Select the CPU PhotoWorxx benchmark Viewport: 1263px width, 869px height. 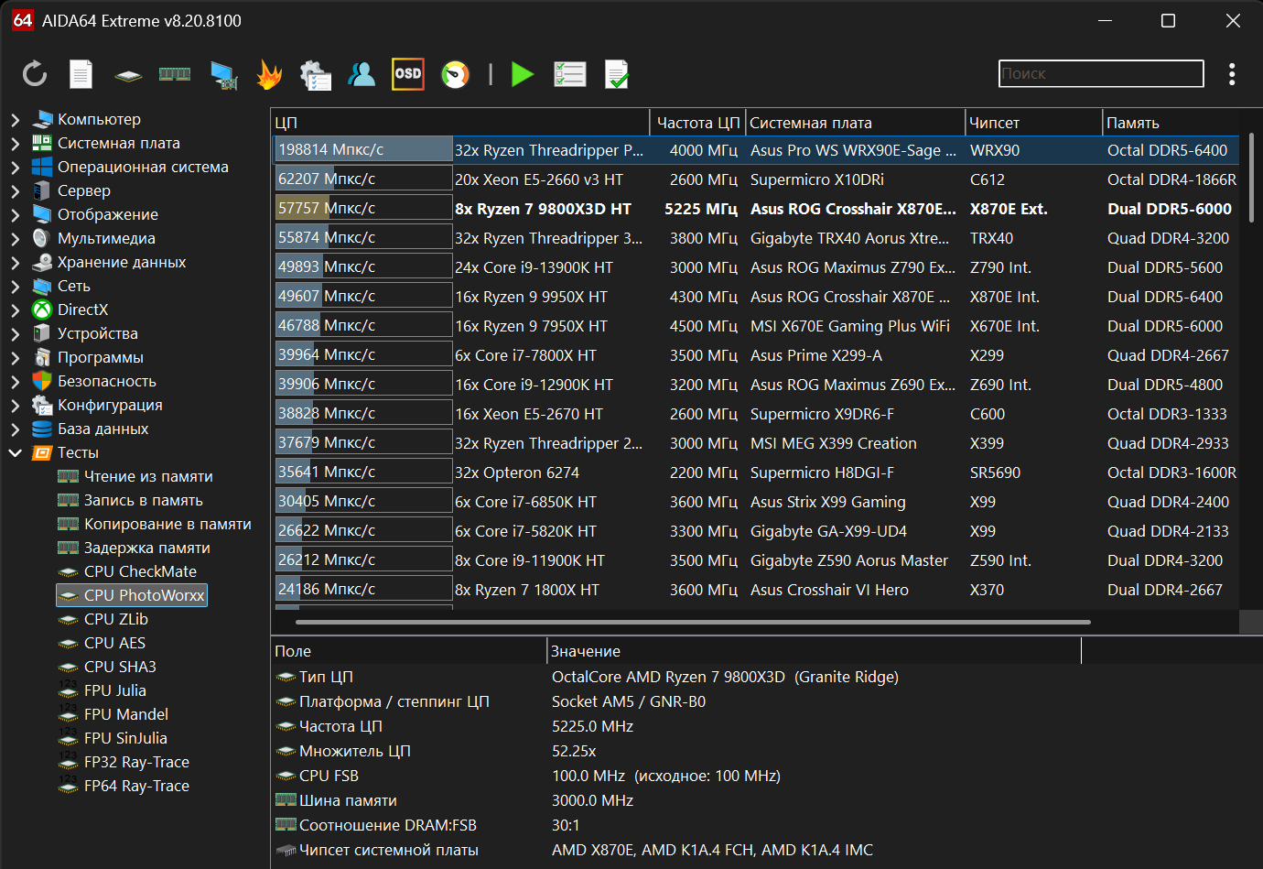point(132,595)
